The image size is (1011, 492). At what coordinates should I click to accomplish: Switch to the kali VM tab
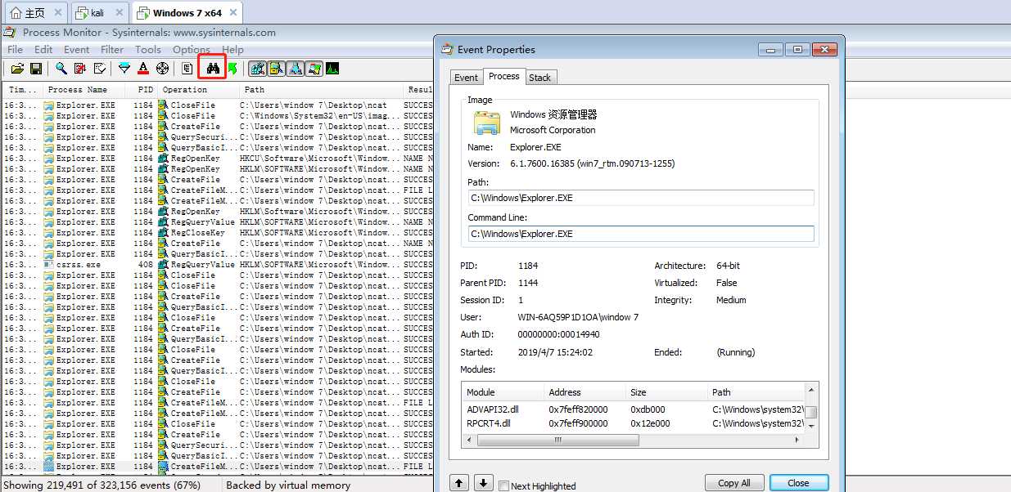click(x=99, y=13)
